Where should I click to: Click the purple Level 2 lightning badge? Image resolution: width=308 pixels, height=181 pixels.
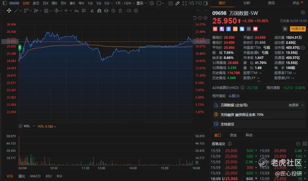[x=222, y=29]
